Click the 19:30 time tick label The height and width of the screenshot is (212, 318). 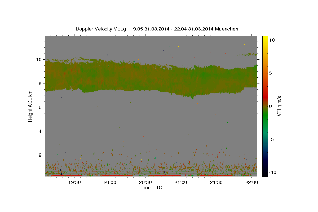pyautogui.click(x=74, y=182)
